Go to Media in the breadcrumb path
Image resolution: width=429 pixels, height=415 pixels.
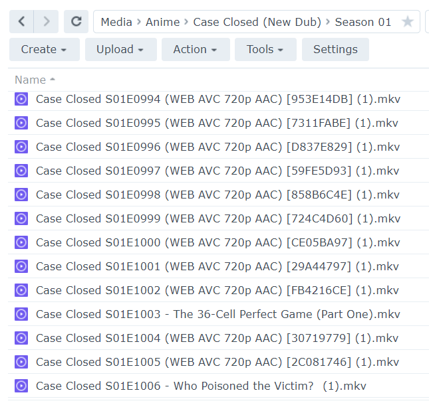(116, 22)
